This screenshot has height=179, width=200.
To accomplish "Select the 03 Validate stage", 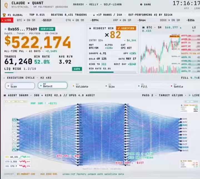I will 81,86.
